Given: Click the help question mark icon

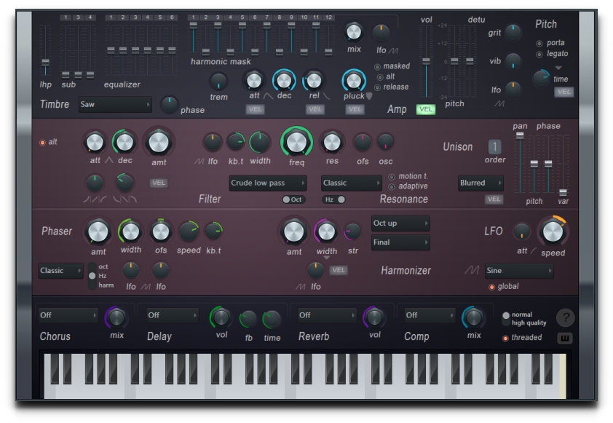Looking at the screenshot, I should (566, 318).
